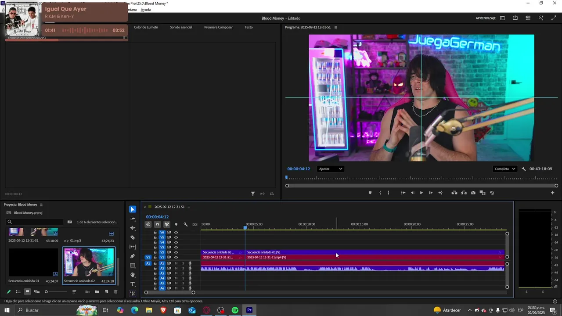Click the timeline zoom scroll bar
This screenshot has width=562, height=316.
click(x=169, y=292)
